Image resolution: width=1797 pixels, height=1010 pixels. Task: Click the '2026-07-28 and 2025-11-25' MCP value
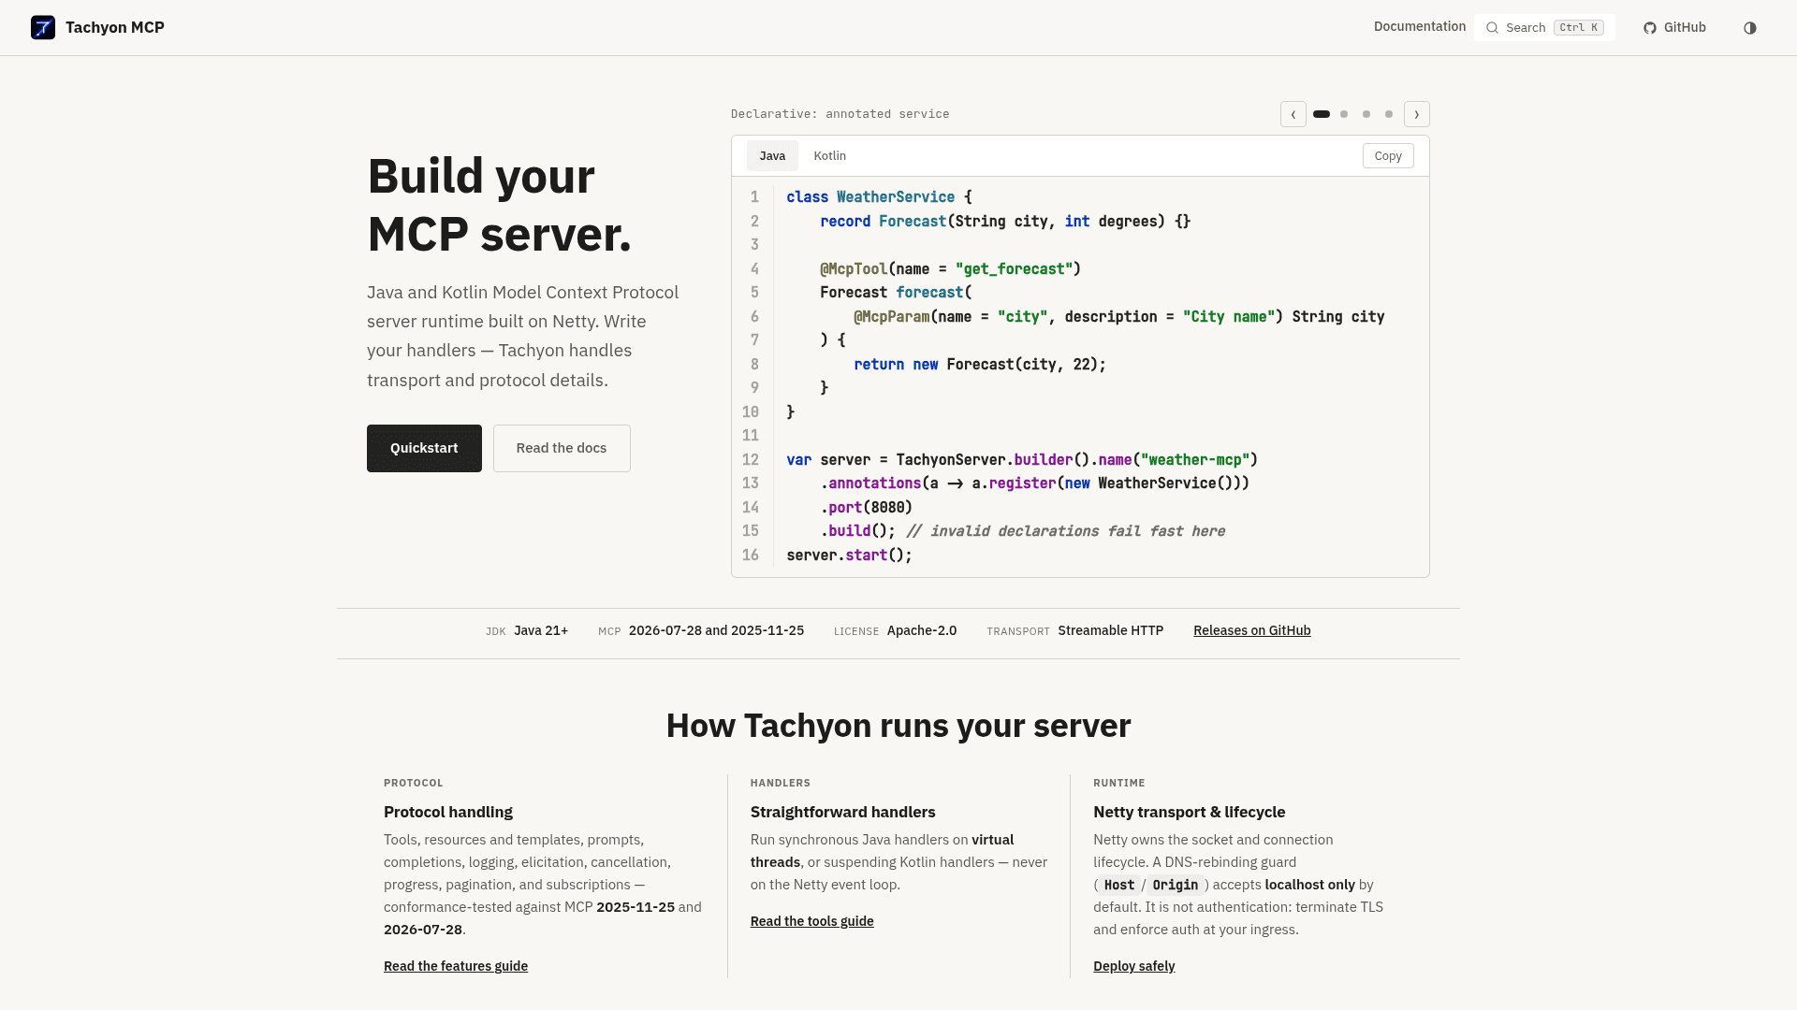(716, 631)
